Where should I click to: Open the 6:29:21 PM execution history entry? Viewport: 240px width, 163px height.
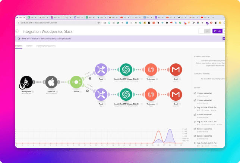click(x=206, y=122)
